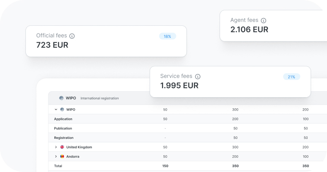Select the Publication row label
This screenshot has width=327, height=172.
tap(63, 129)
